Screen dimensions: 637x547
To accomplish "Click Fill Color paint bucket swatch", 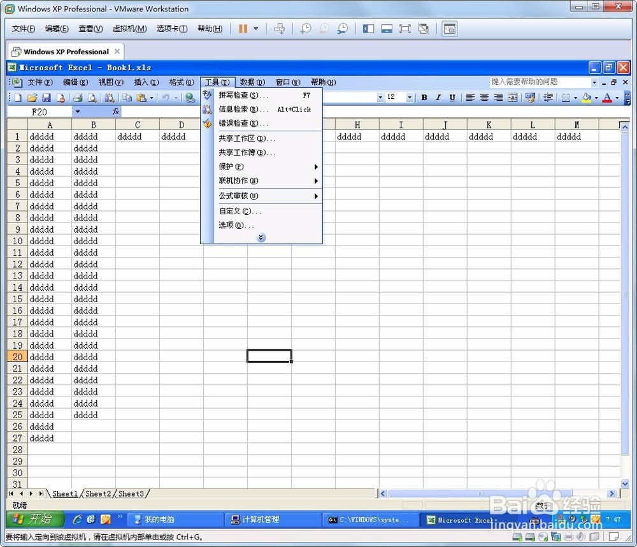I will pos(586,98).
